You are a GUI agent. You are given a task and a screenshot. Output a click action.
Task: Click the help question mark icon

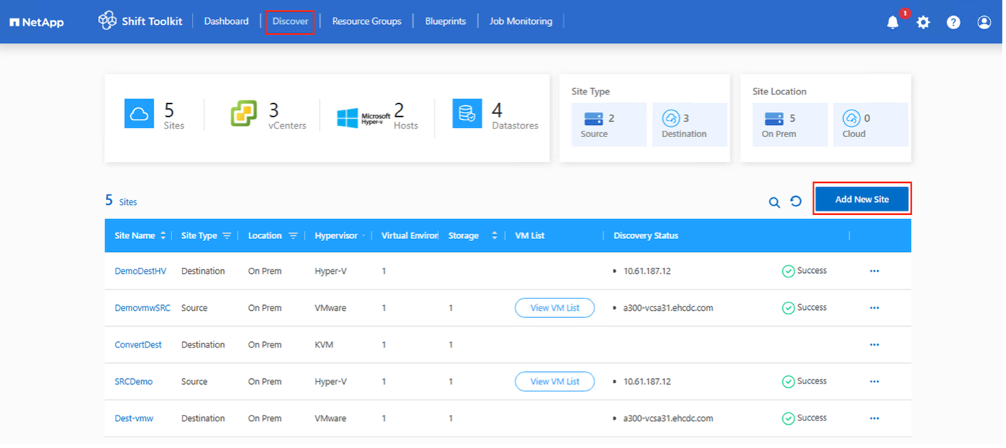(x=954, y=23)
